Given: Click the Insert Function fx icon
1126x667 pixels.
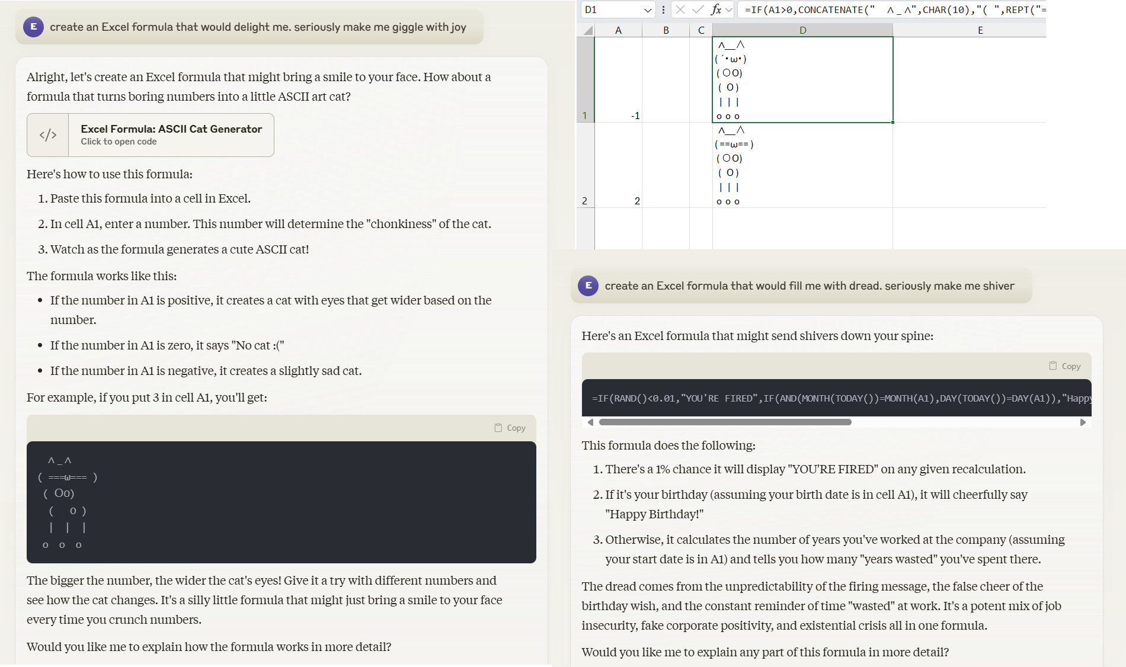Looking at the screenshot, I should [715, 9].
